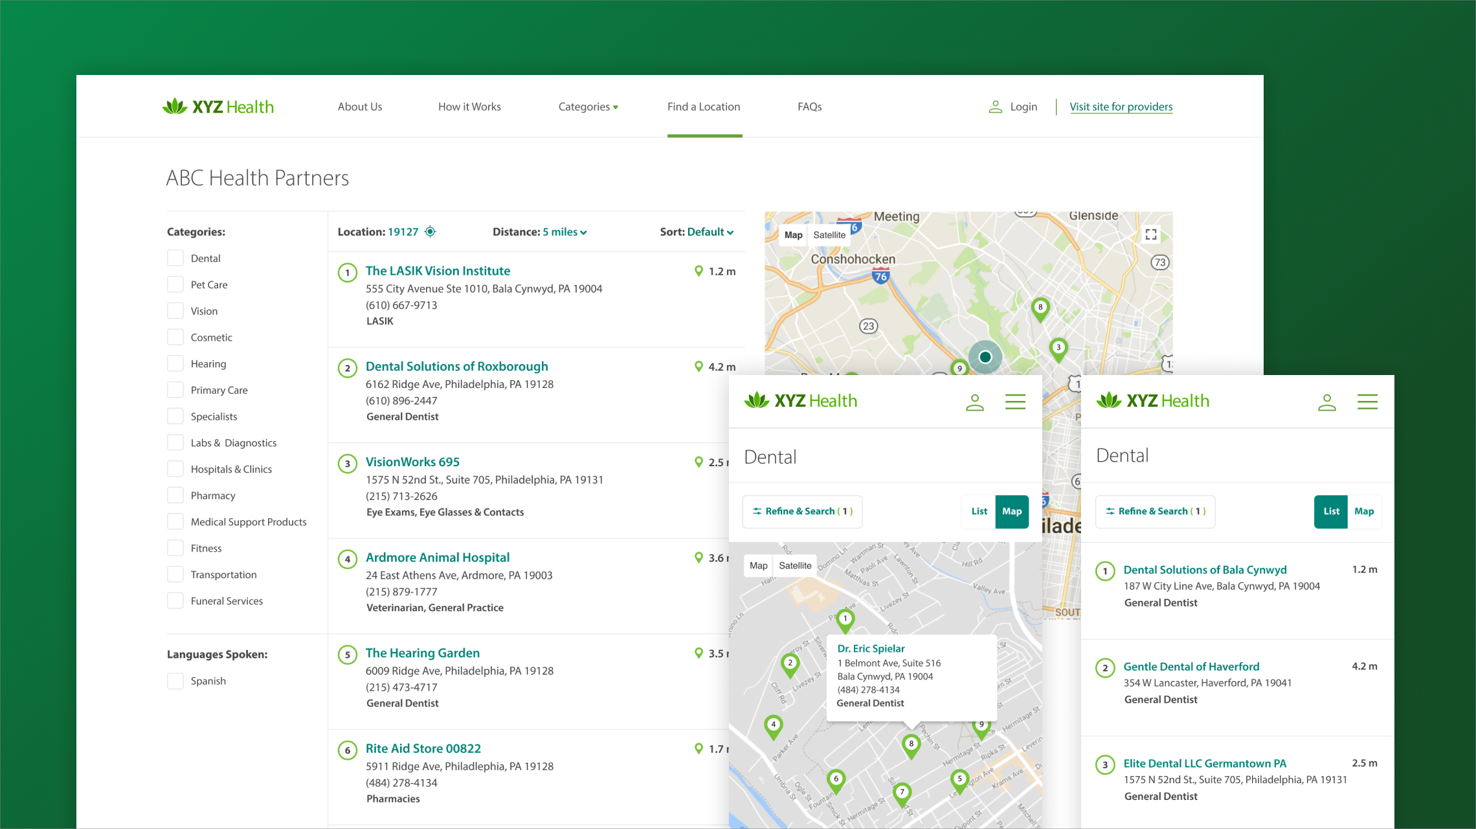
Task: Tick the Spanish language checkbox
Action: (x=175, y=681)
